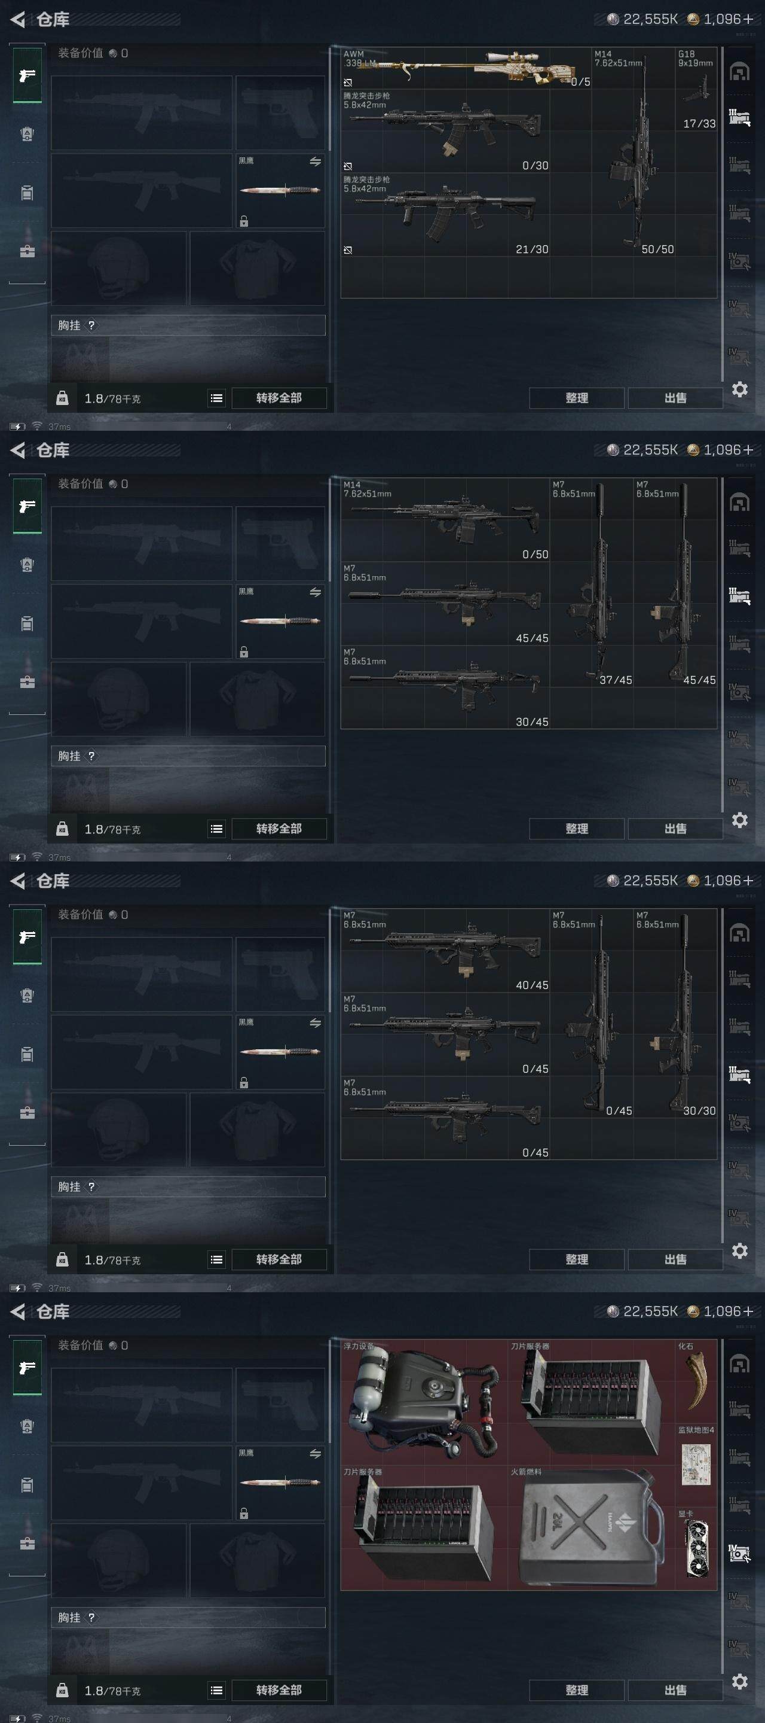Expand the 胸挂 chest rig section on the fossil screen
The width and height of the screenshot is (765, 1723).
[x=188, y=1617]
